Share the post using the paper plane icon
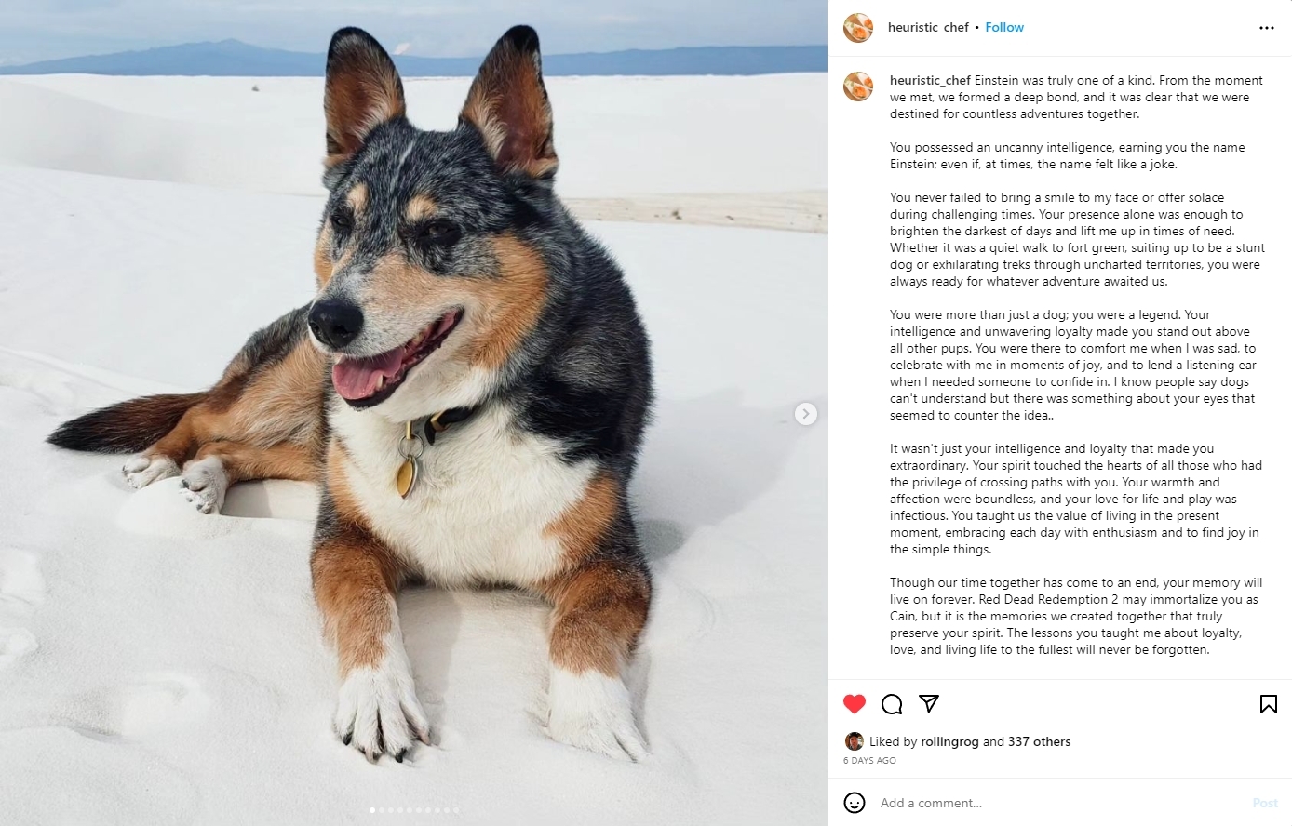This screenshot has width=1292, height=826. [929, 703]
